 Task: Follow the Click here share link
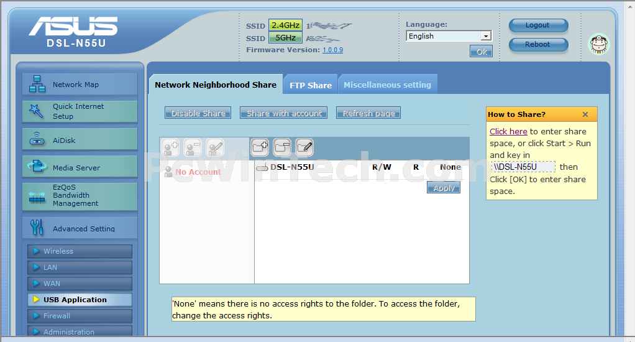508,131
